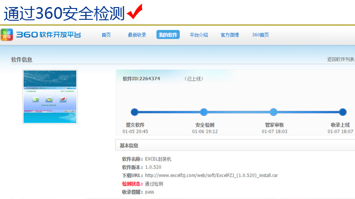Click the pass reminder value
The width and height of the screenshot is (355, 199).
point(150,192)
